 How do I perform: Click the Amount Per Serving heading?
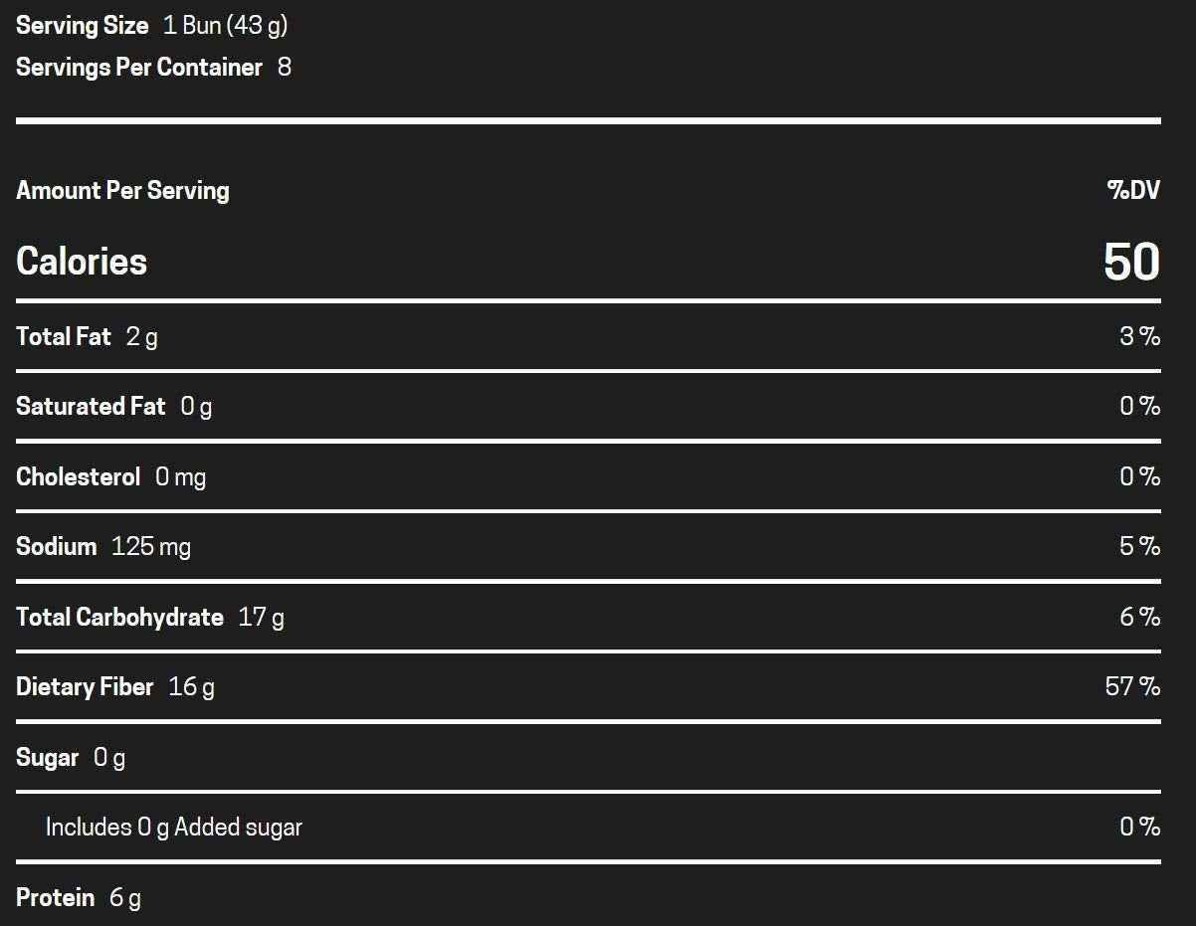122,191
